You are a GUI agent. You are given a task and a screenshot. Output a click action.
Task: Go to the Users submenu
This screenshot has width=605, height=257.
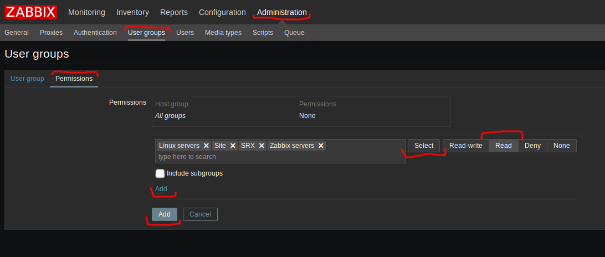tap(185, 33)
